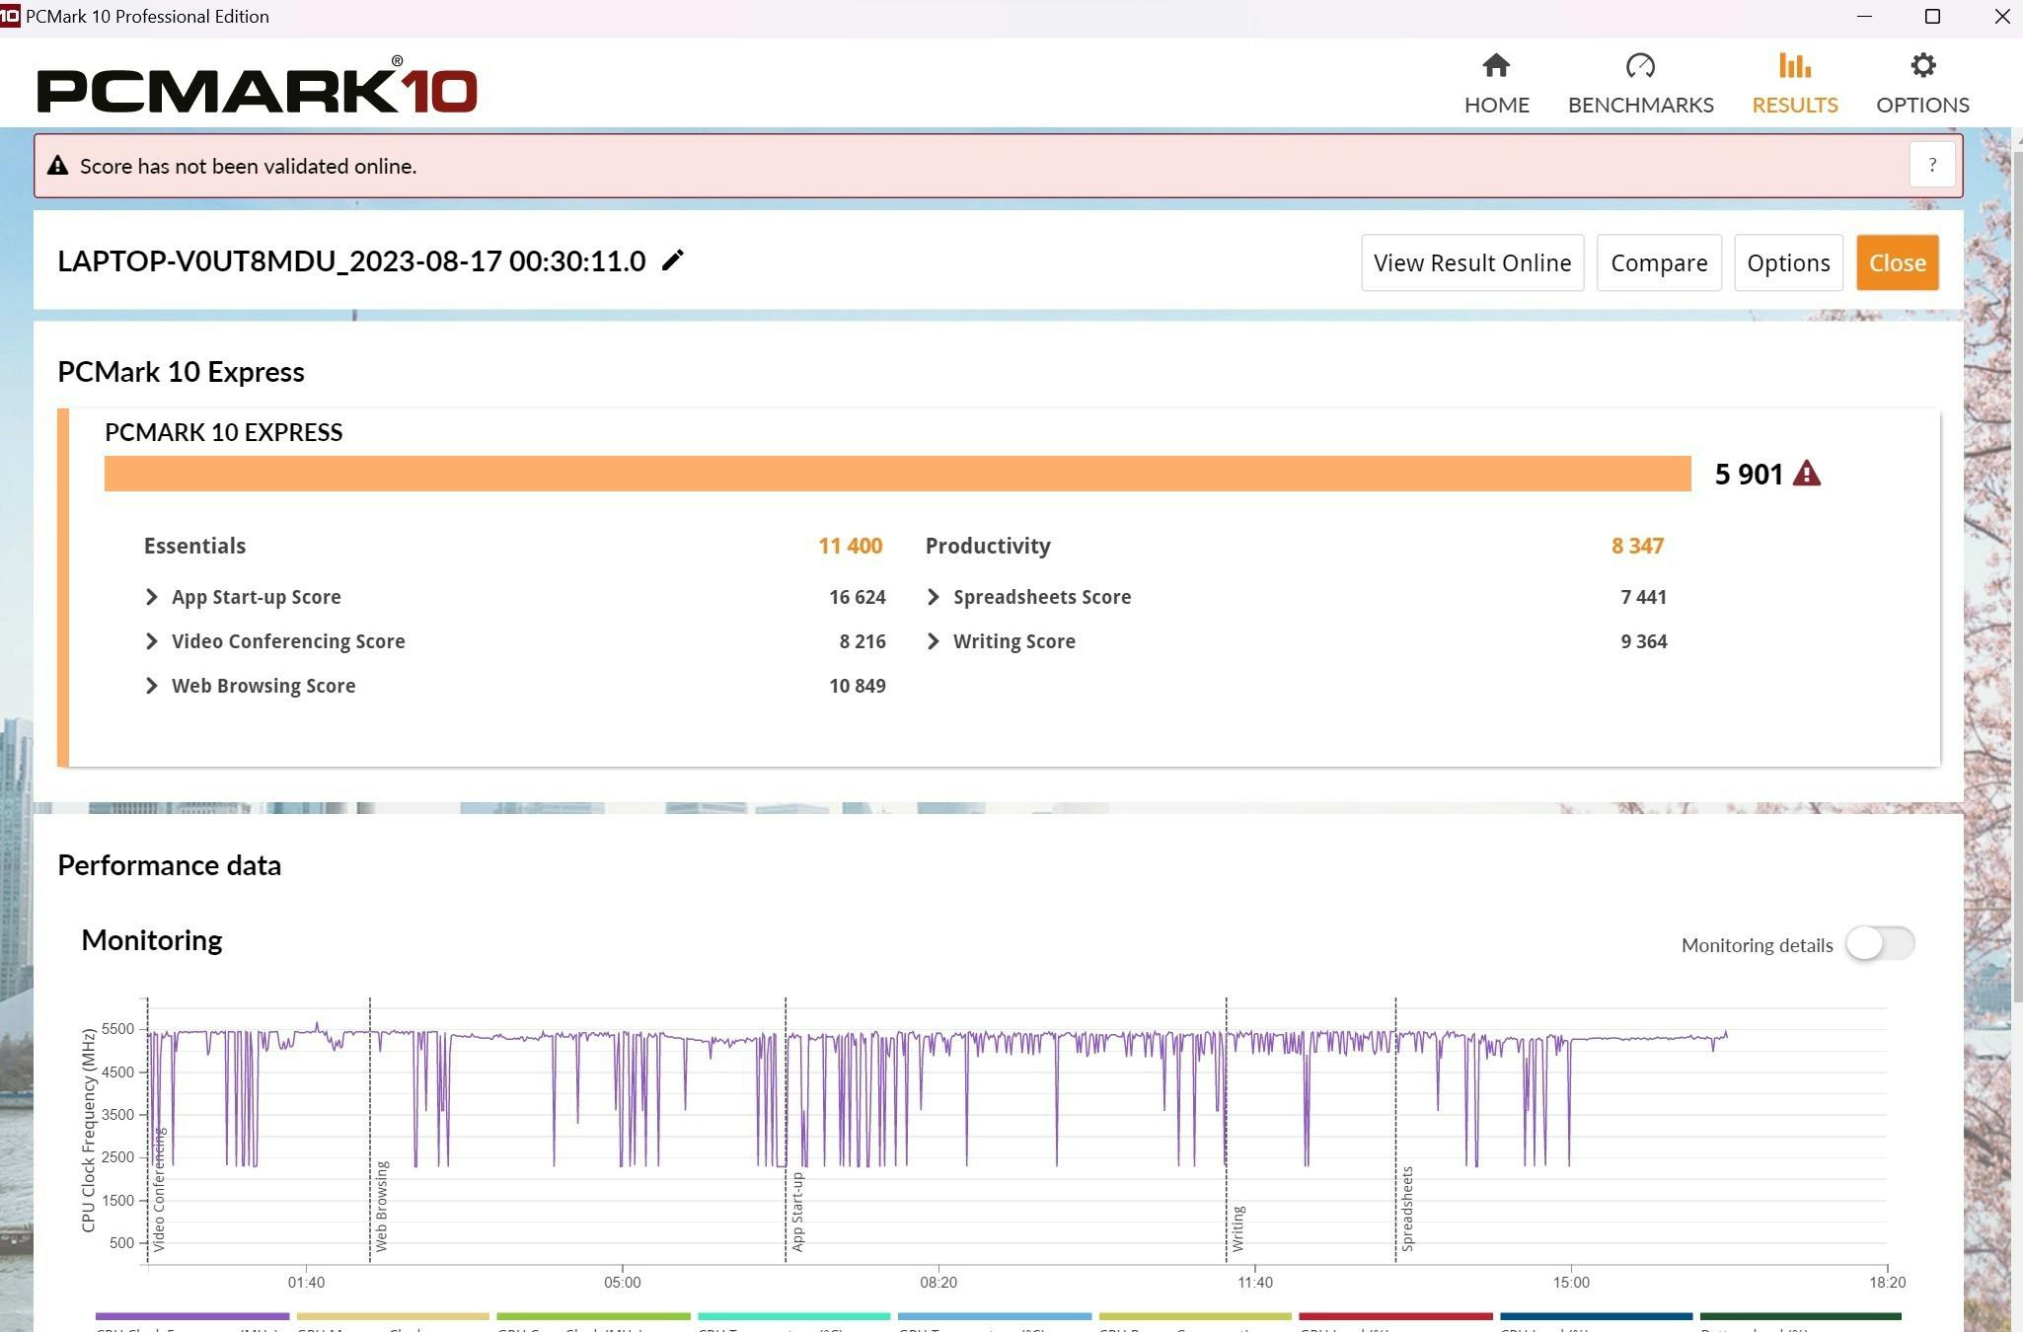2023x1332 pixels.
Task: Minimize the PCMark 10 window
Action: 1864,16
